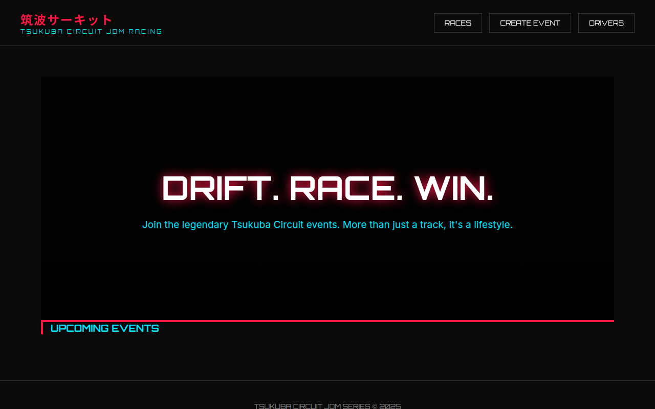The width and height of the screenshot is (655, 409).
Task: Click the TSUKUBA CIRCUIT JDM RACING tagline
Action: [x=91, y=32]
